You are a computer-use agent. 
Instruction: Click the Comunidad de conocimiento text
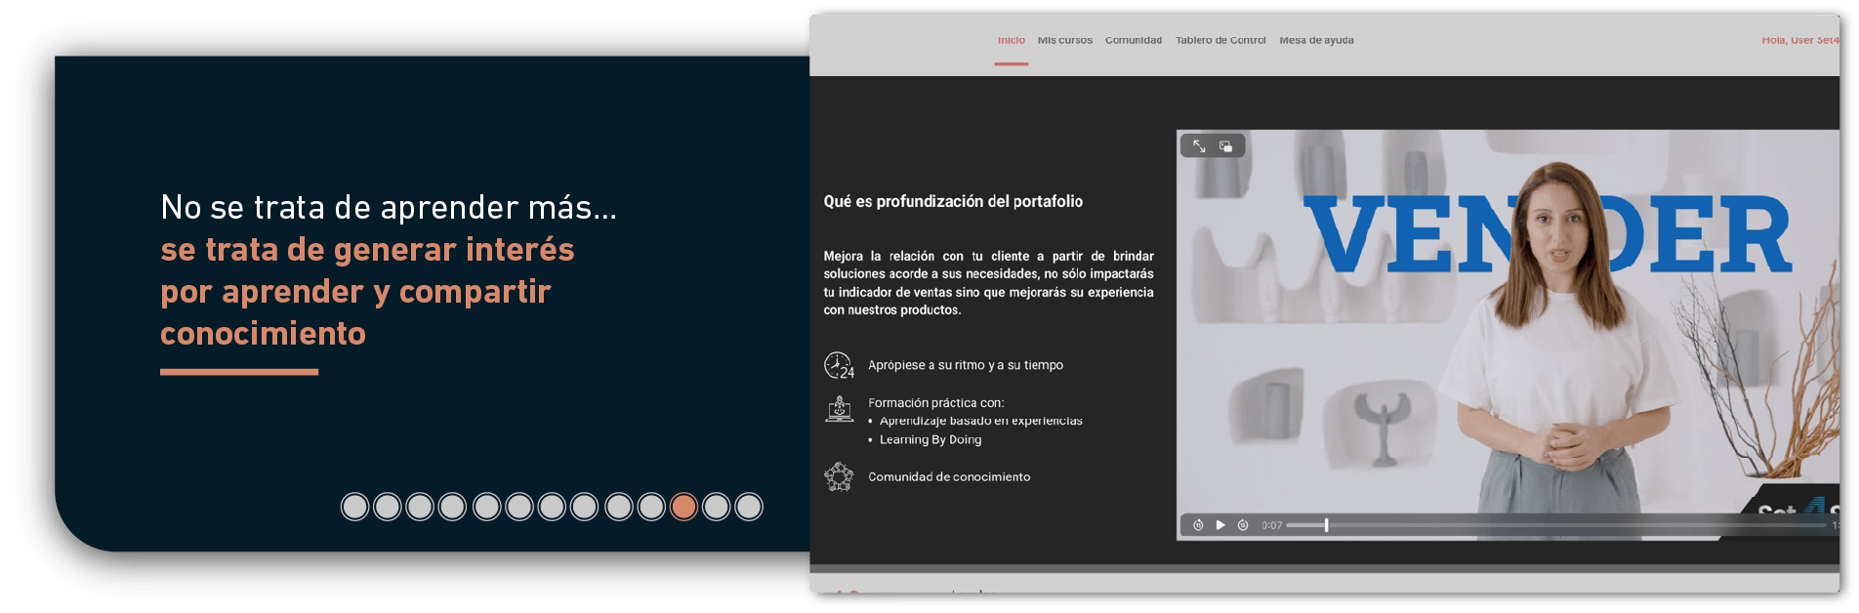point(949,477)
